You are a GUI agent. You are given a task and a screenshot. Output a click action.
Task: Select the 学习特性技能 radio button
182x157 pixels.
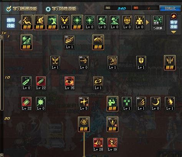[48, 9]
